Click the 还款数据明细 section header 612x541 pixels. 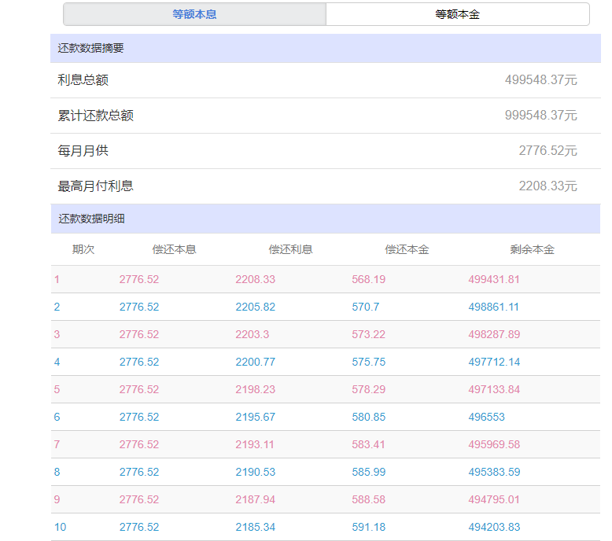coord(90,219)
